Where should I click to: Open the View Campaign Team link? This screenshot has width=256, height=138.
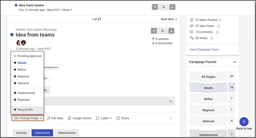click(204, 49)
